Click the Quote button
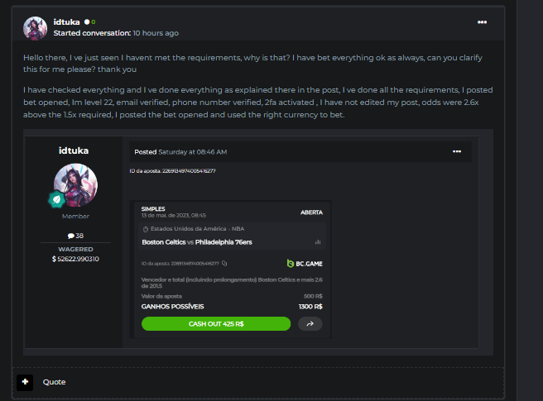This screenshot has width=543, height=401. click(54, 382)
